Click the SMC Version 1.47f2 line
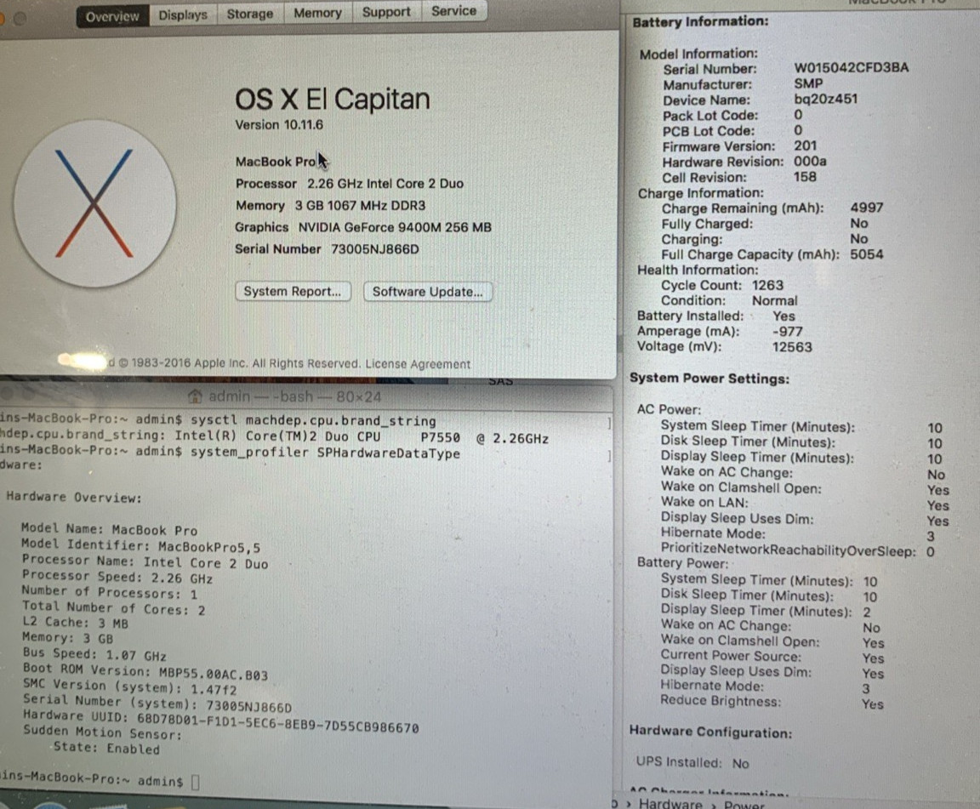Image resolution: width=980 pixels, height=809 pixels. coord(130,687)
